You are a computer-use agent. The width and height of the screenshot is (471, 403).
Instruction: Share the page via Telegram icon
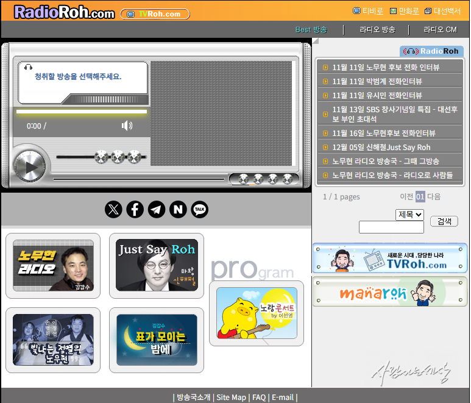(157, 210)
